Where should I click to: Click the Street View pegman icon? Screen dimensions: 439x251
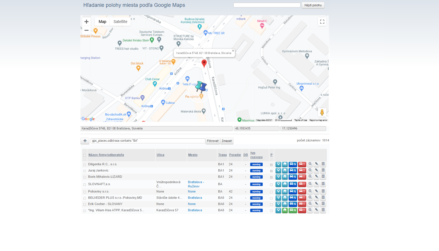click(x=322, y=112)
